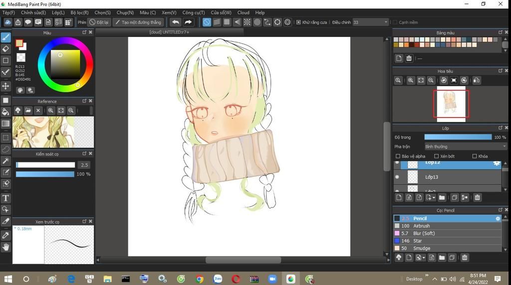Select the Blur (Soft) brush
The width and height of the screenshot is (511, 285).
(447, 233)
